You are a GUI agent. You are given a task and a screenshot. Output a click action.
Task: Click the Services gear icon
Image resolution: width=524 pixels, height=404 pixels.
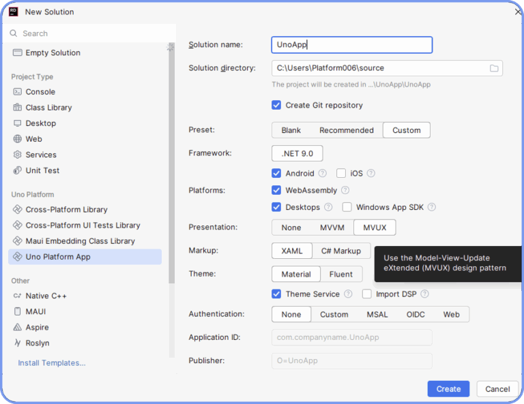[x=17, y=155]
